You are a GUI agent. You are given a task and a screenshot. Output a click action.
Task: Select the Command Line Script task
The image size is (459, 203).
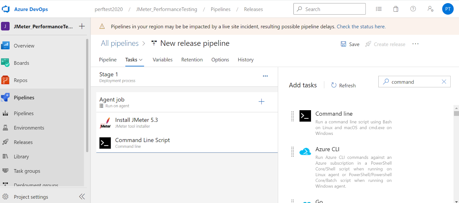click(x=187, y=143)
